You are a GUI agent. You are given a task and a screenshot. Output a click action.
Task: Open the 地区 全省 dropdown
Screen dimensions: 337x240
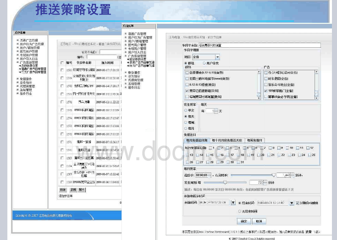click(x=218, y=57)
